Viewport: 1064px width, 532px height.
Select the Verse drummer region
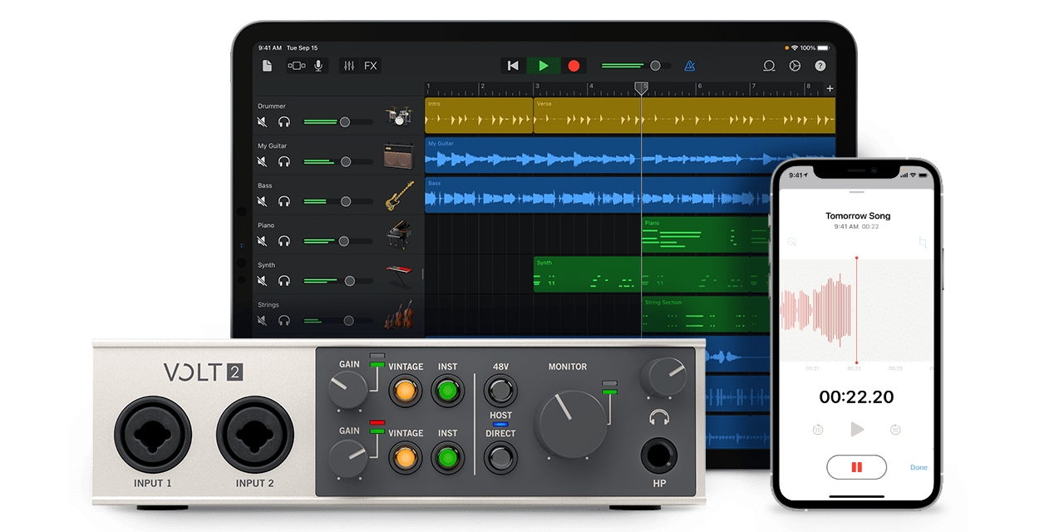click(683, 116)
